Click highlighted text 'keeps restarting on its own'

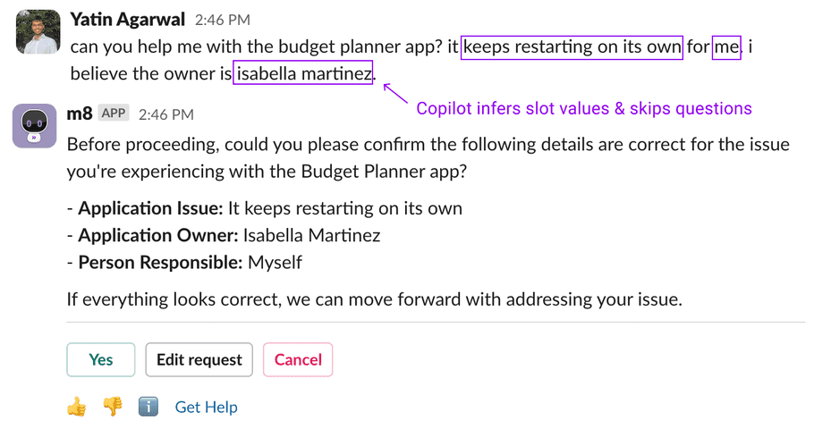572,46
